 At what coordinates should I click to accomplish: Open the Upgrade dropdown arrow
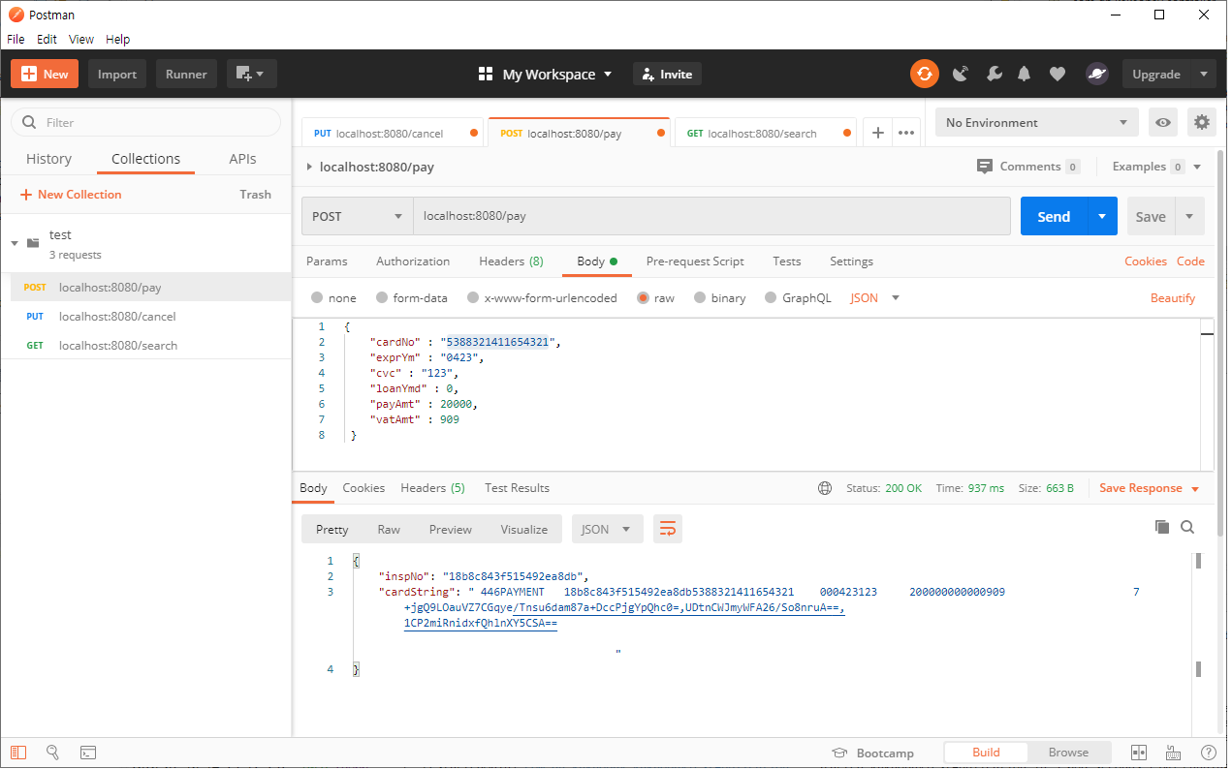1204,74
